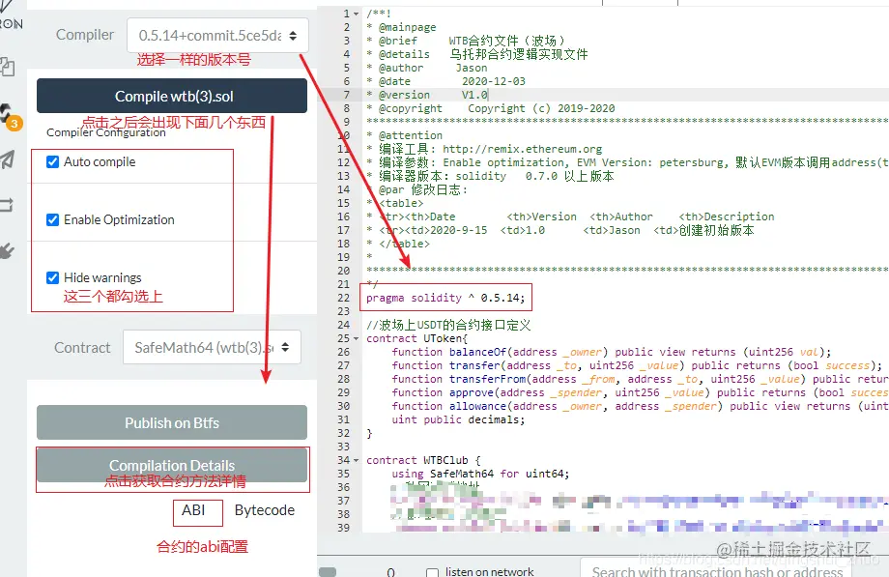Click the @copyright 2019-2020 line
The height and width of the screenshot is (577, 889).
[x=491, y=108]
